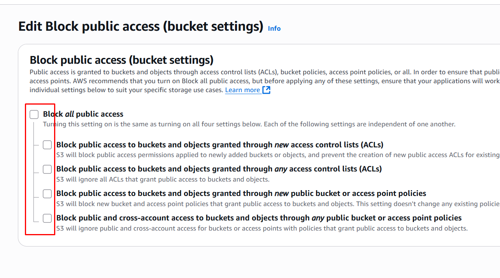Open the Info link beside the page title
This screenshot has width=500, height=278.
click(274, 28)
